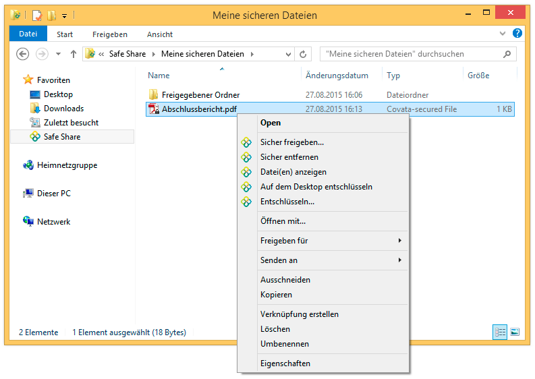
Task: Click Safe Share icon beside 'Auf dem Desktop entschlüsseln'
Action: click(246, 187)
